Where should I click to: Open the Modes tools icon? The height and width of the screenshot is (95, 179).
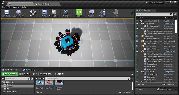pos(32,12)
